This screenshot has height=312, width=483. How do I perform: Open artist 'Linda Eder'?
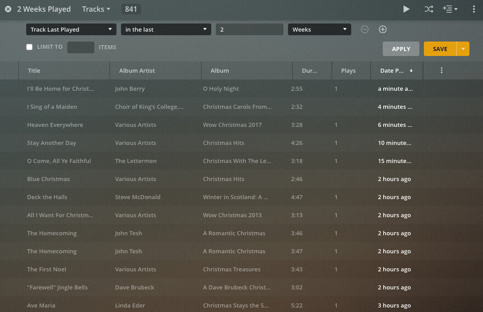tap(130, 305)
